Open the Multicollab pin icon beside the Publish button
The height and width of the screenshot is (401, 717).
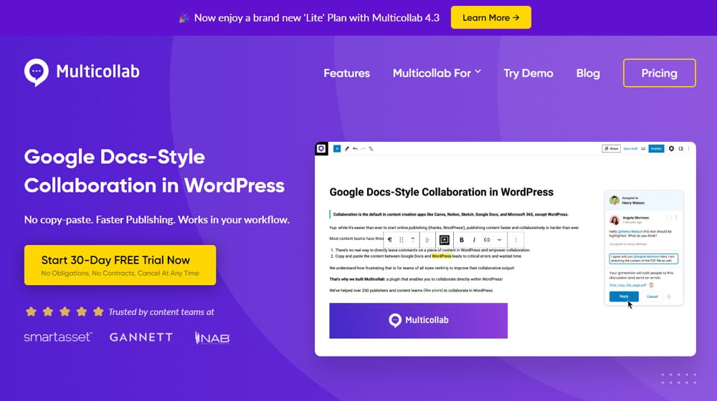tap(671, 148)
